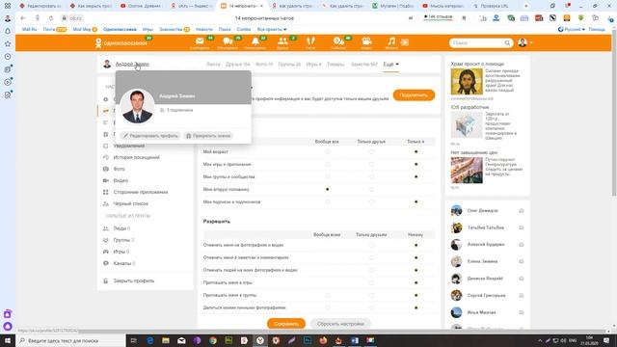Image resolution: width=617 pixels, height=347 pixels.
Task: Open browser sidebar bell notifications icon
Action: pos(8,31)
